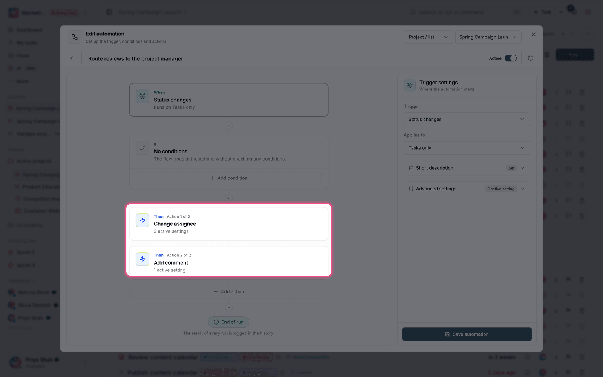Viewport: 603px width, 377px height.
Task: Close the Edit automation dialog
Action: [x=534, y=34]
